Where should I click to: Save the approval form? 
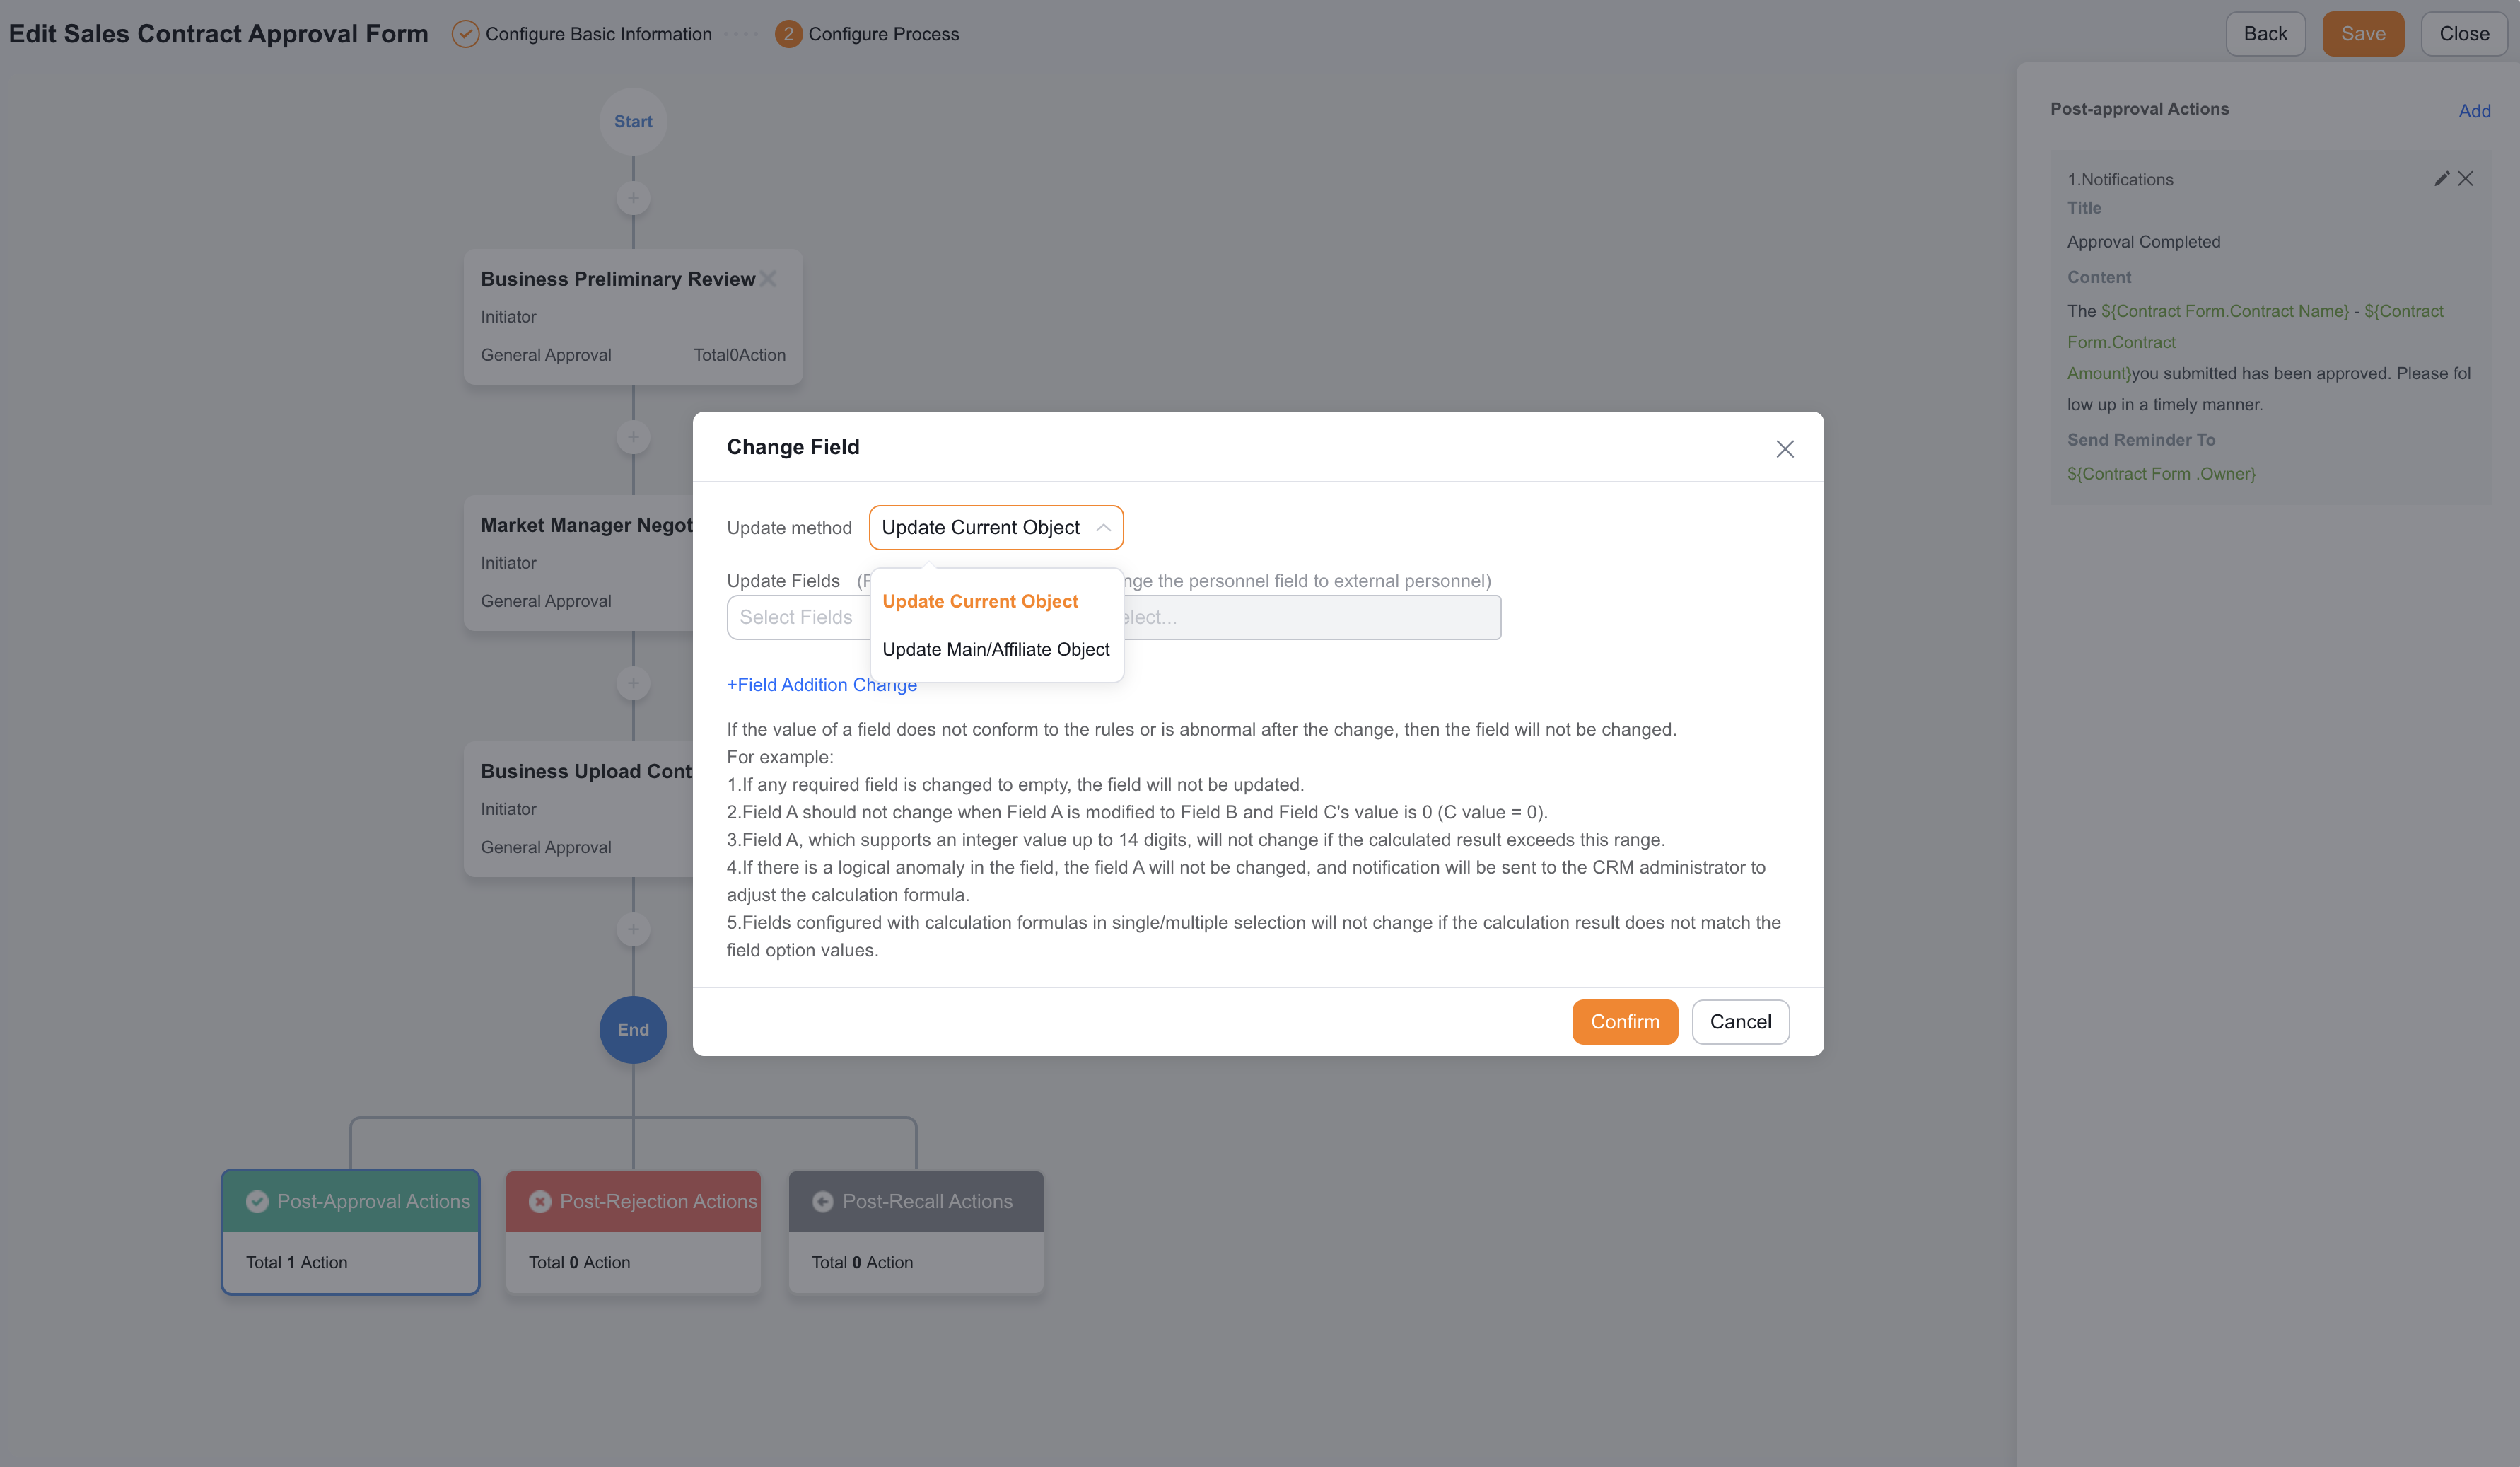2363,34
